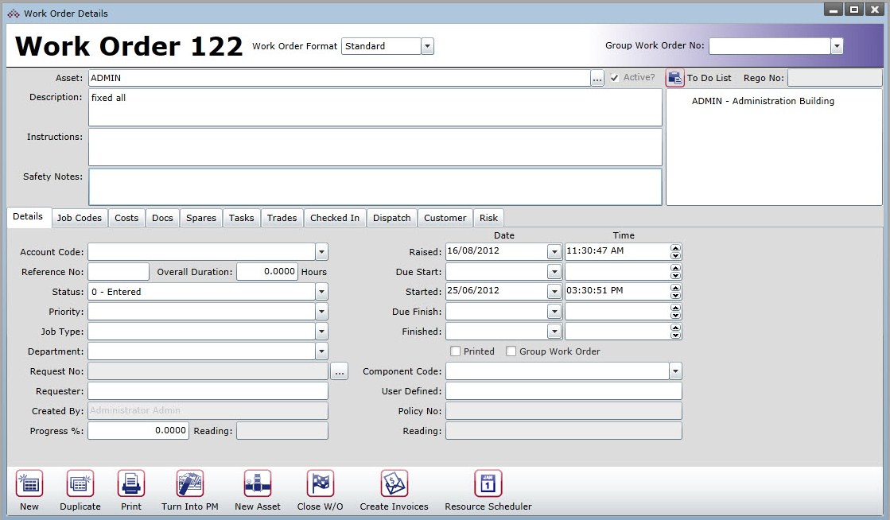Open the Account Code dropdown

[321, 251]
